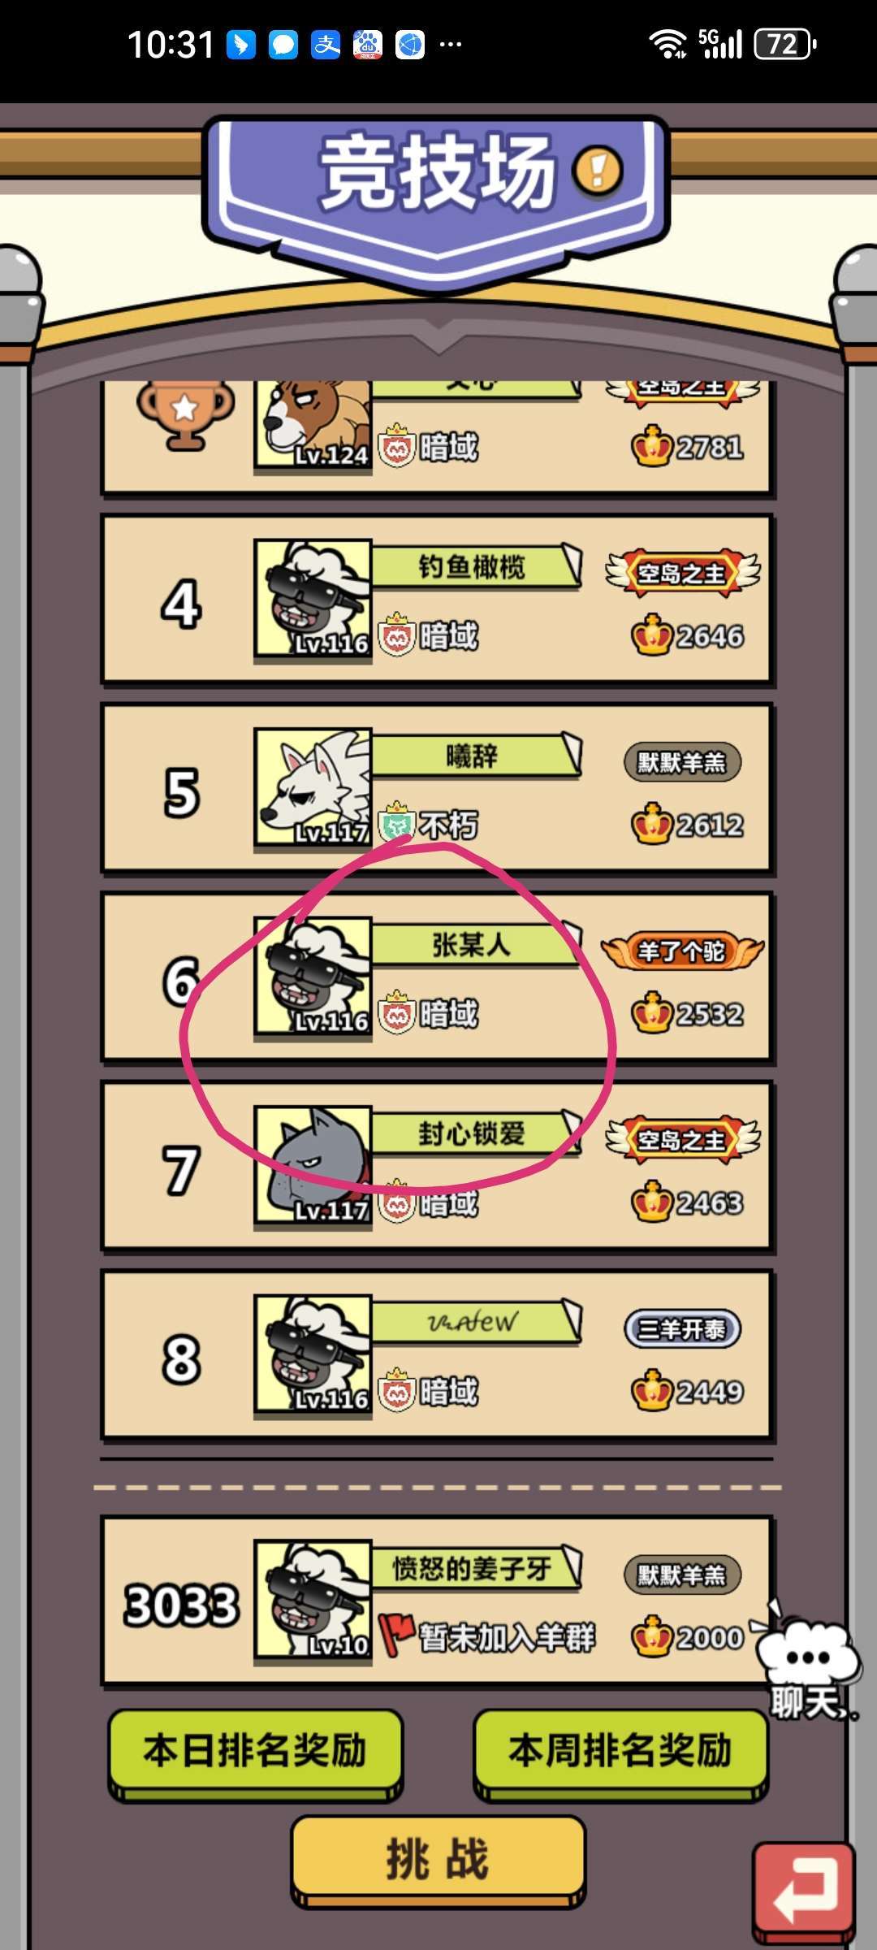The width and height of the screenshot is (877, 1950).
Task: Tap the 羊了个驼 title badge
Action: [x=683, y=951]
